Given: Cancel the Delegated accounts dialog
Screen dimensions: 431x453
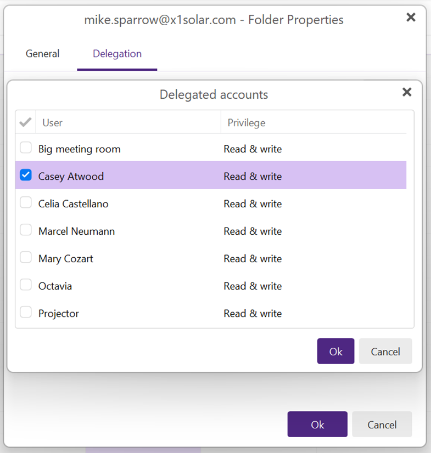Looking at the screenshot, I should tap(385, 351).
